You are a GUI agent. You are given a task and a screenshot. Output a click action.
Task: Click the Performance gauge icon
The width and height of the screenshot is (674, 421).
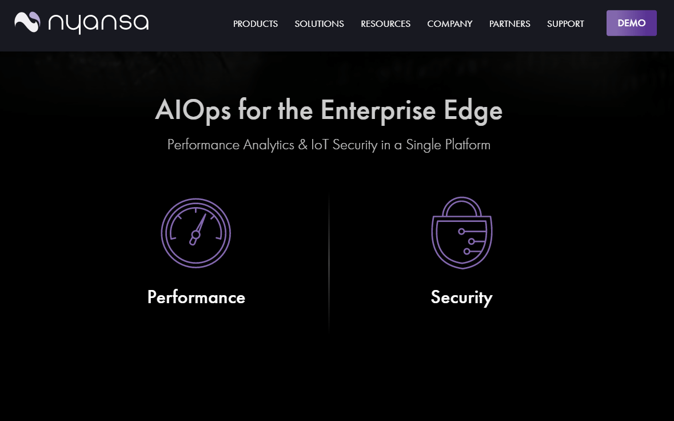[196, 233]
